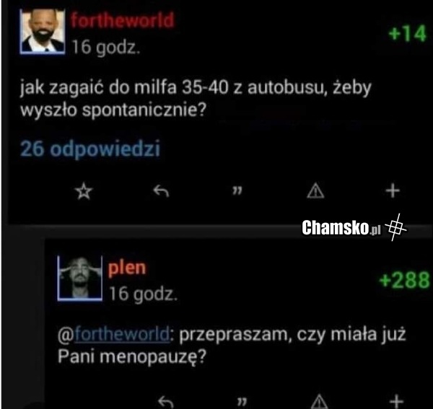Click the Chamsko.pl watermark logo
The height and width of the screenshot is (409, 433).
click(x=354, y=228)
